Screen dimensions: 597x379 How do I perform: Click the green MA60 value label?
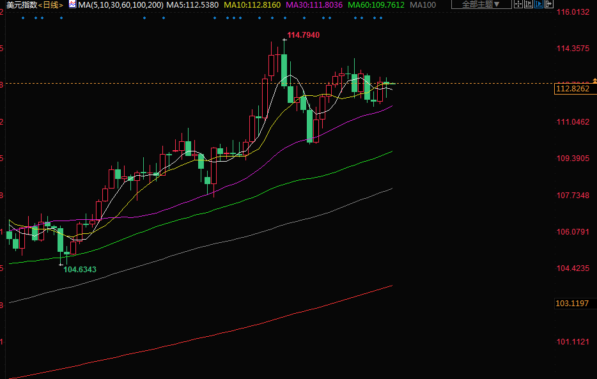click(375, 4)
